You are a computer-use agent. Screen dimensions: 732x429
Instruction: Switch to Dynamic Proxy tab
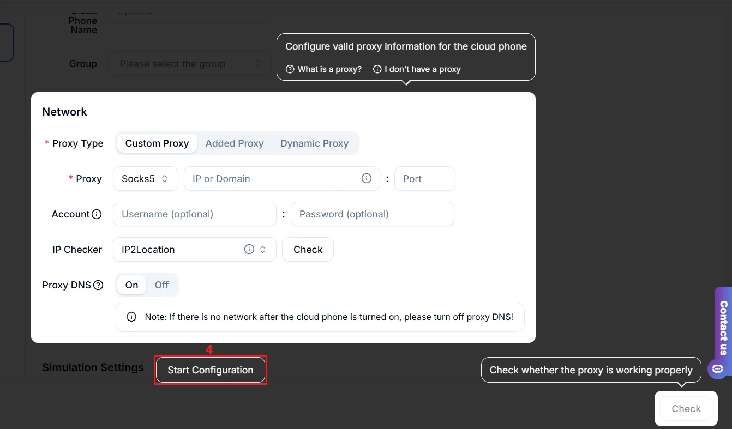[314, 143]
